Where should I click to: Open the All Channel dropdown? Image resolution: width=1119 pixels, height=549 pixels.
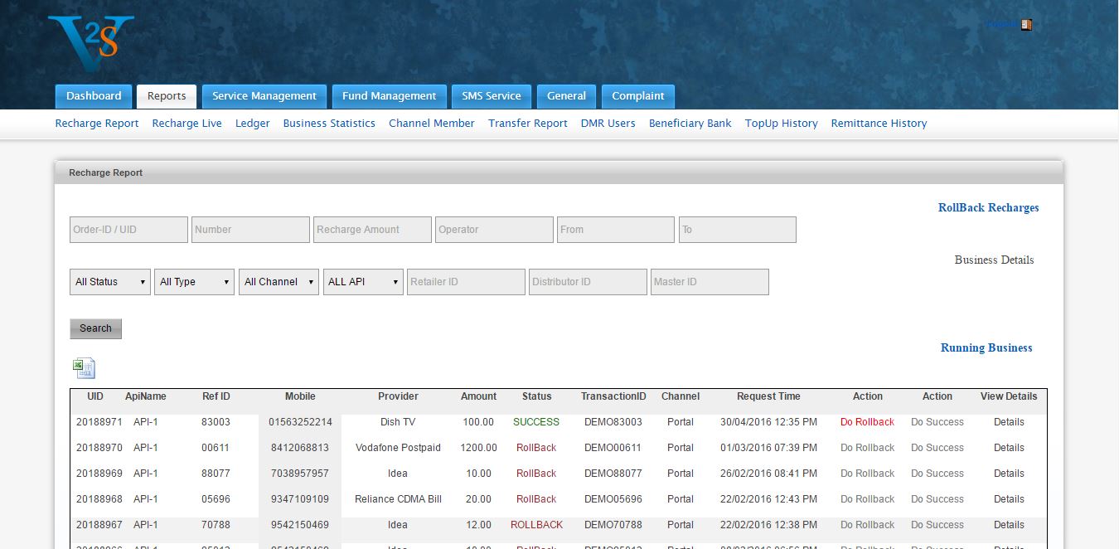(279, 282)
